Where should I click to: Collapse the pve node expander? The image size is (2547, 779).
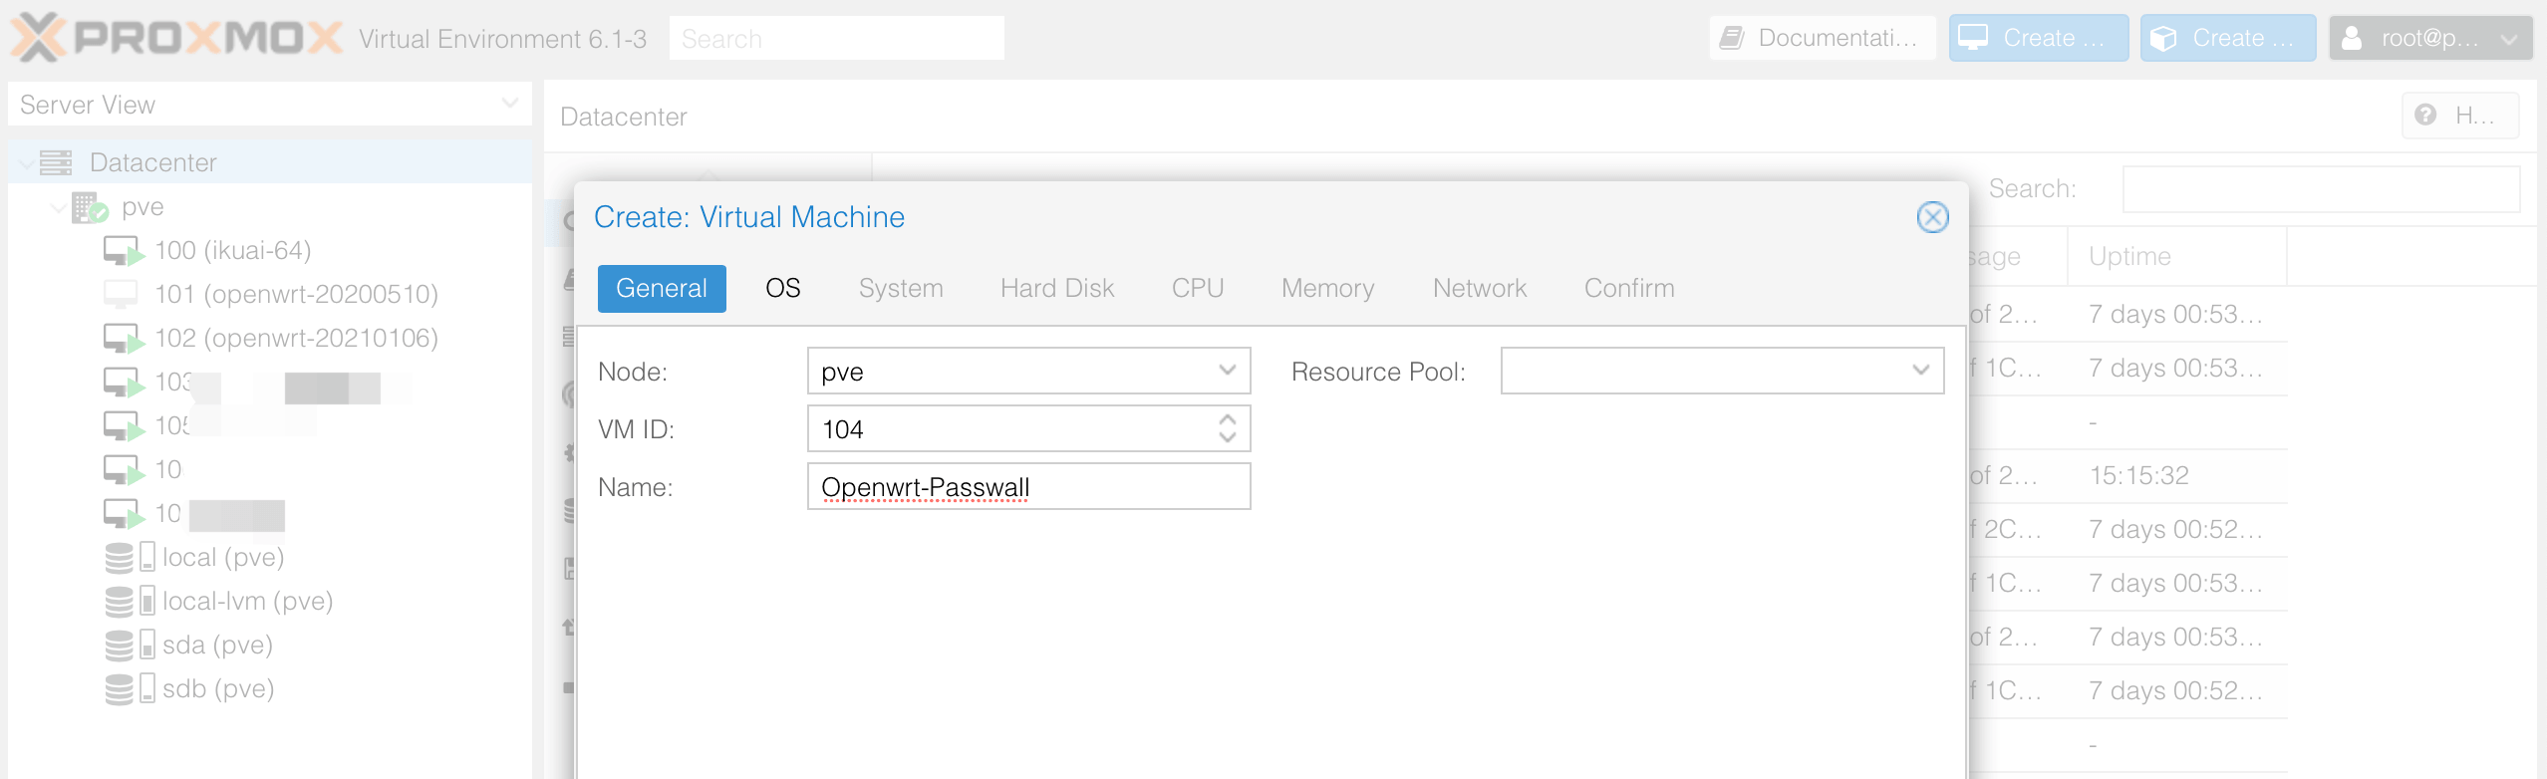59,207
